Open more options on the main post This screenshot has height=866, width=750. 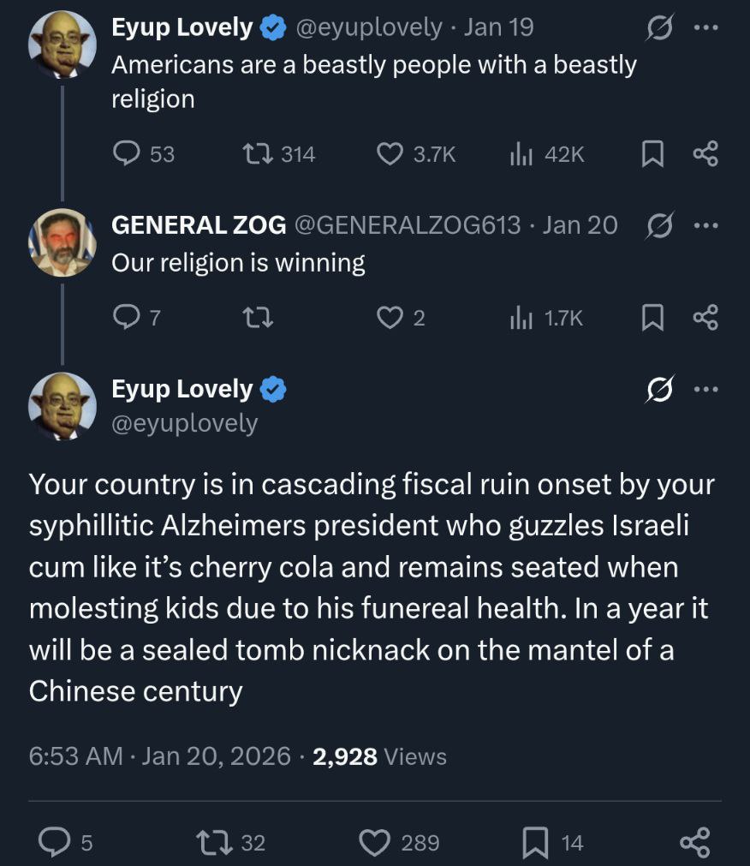(x=705, y=390)
